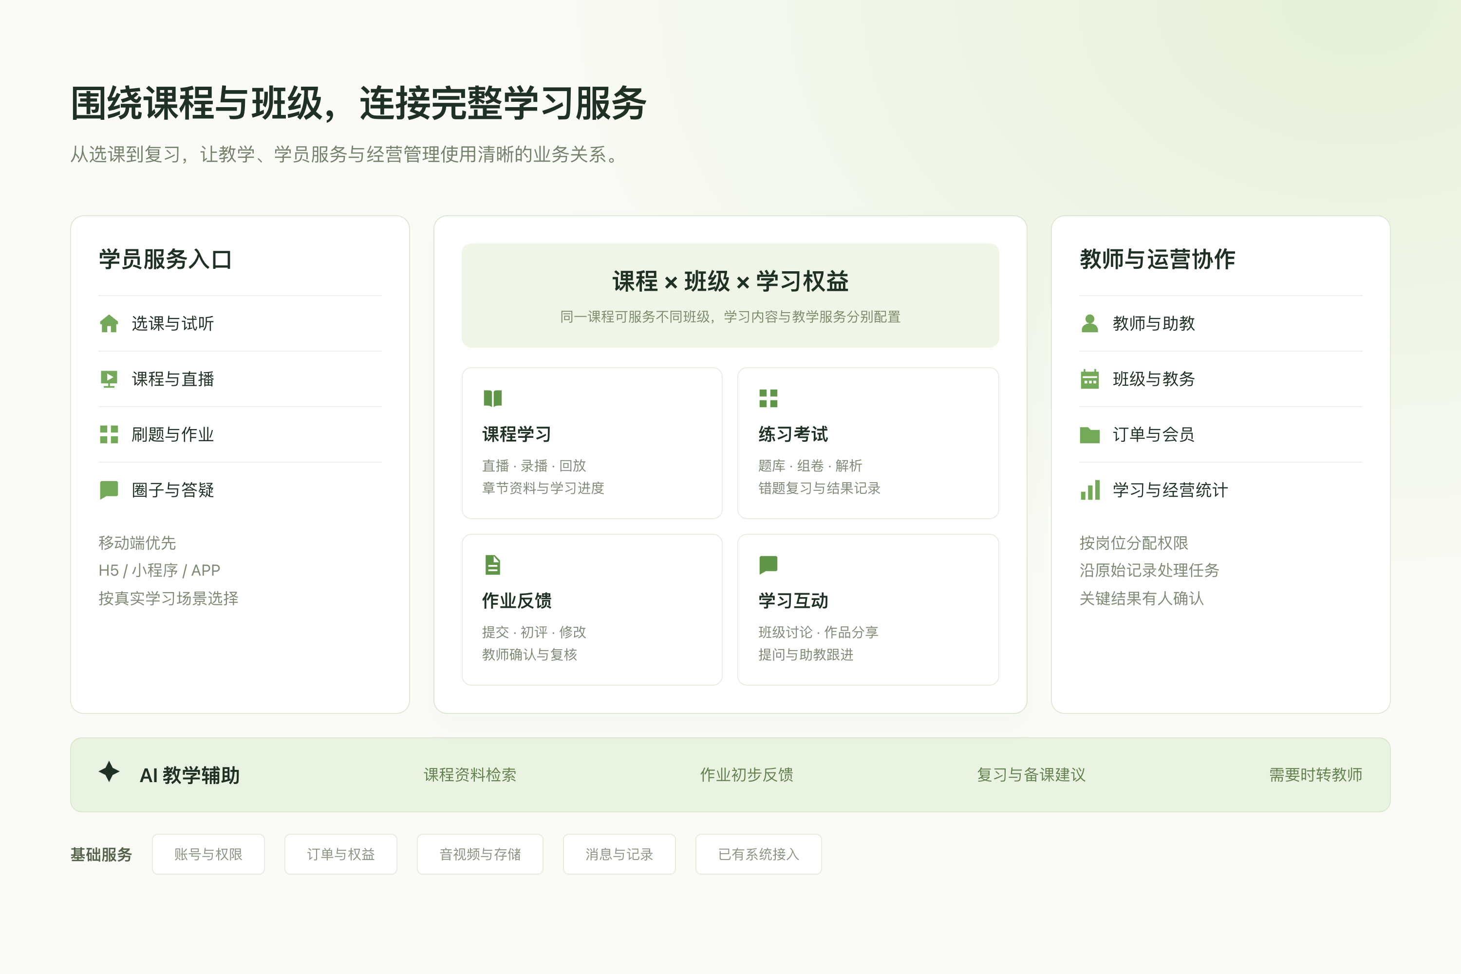Click the grid icon above 练习考试
1461x974 pixels.
pyautogui.click(x=768, y=398)
